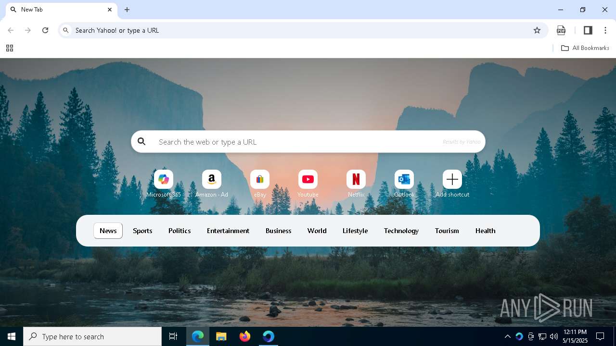Open Task View on the taskbar
Image resolution: width=616 pixels, height=346 pixels.
[x=173, y=336]
